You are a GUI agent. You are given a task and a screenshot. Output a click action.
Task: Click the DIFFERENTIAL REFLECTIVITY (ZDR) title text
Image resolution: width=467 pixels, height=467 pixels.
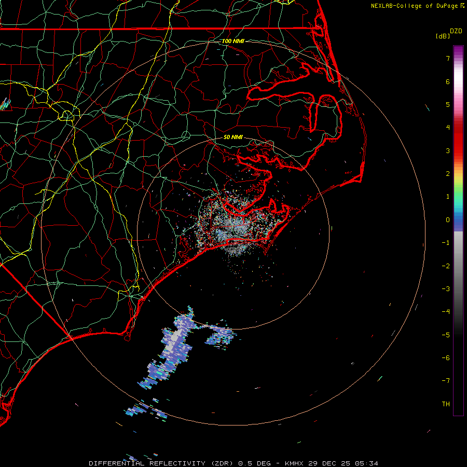(161, 463)
